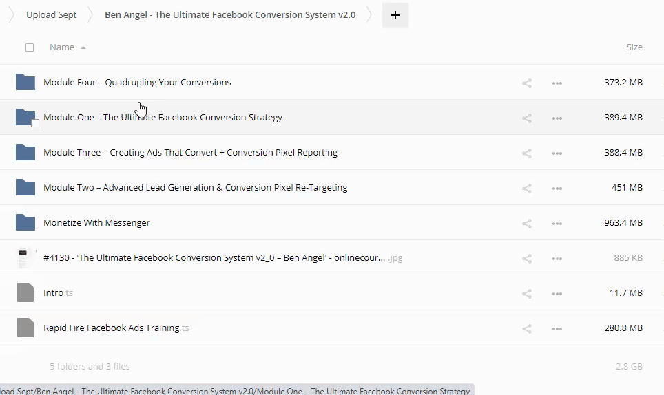
Task: Open more actions for #4130 jpg file
Action: point(557,259)
